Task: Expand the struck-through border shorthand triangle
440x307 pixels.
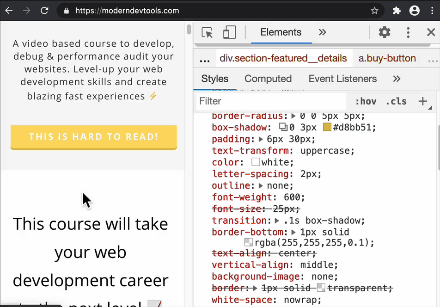Action: (x=255, y=288)
